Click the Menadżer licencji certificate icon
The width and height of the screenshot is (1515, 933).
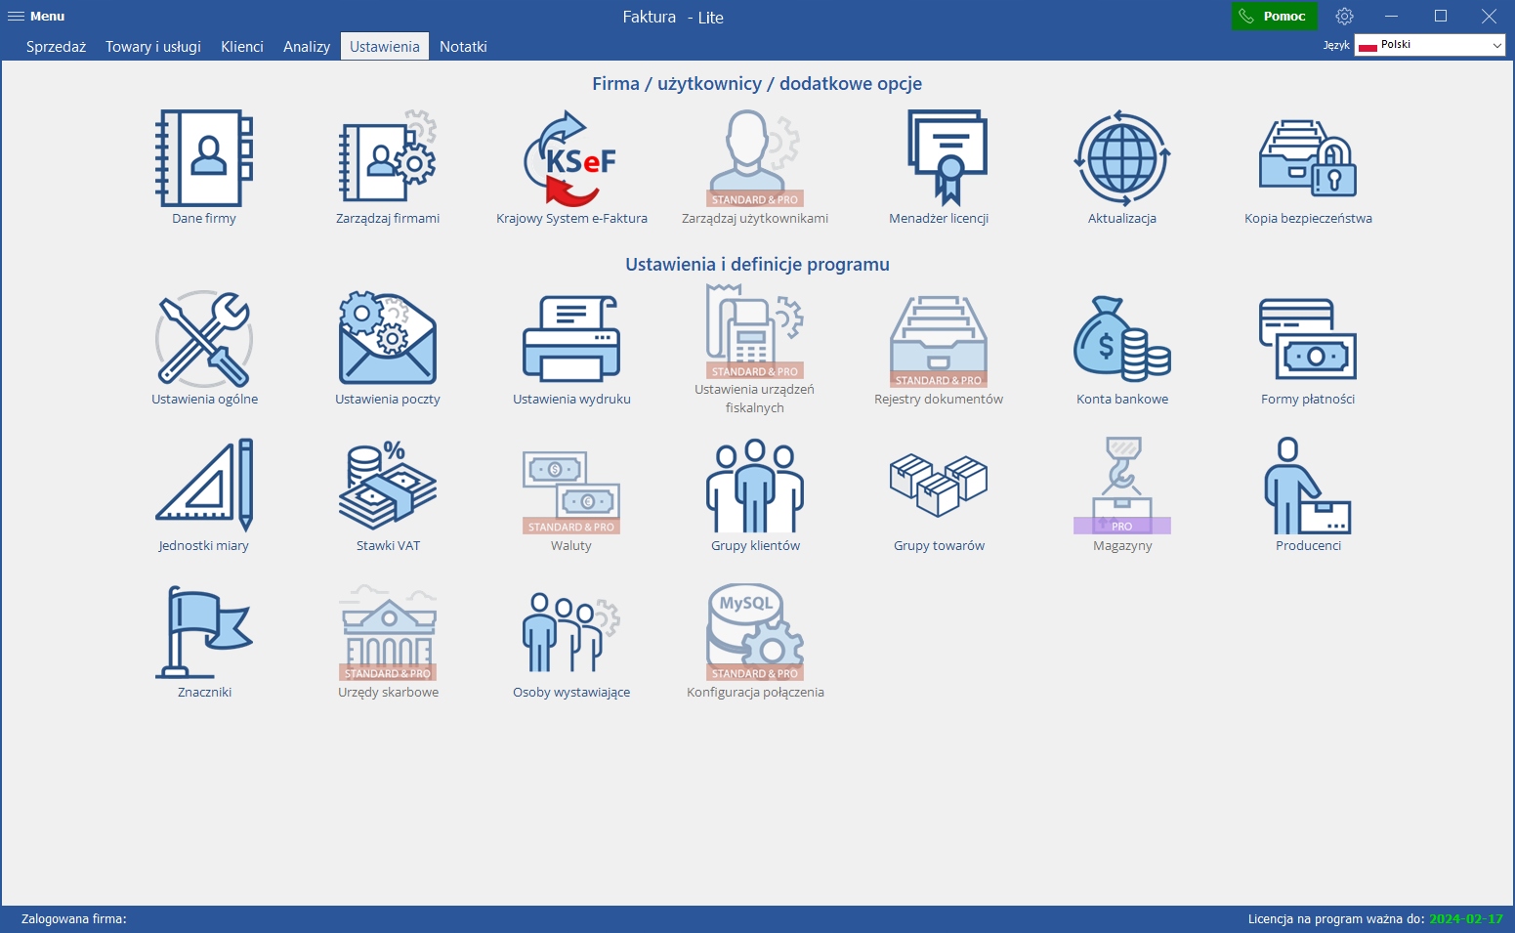coord(939,158)
